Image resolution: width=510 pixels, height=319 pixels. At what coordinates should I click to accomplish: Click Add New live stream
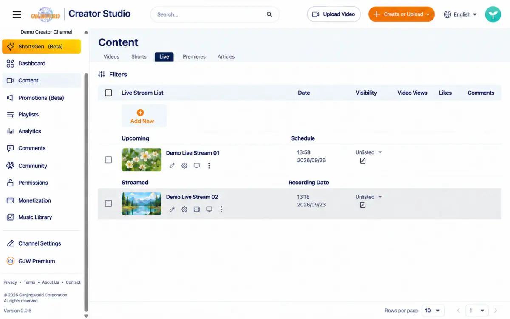coord(144,116)
